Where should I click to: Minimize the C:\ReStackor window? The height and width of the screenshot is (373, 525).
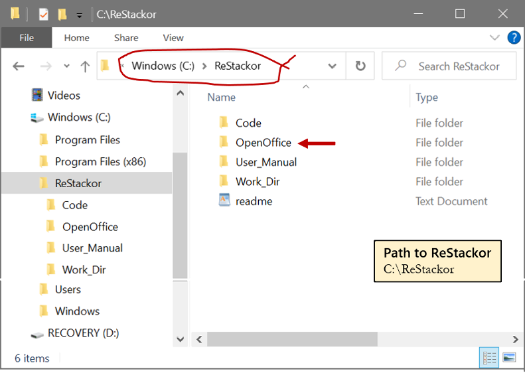coord(418,14)
